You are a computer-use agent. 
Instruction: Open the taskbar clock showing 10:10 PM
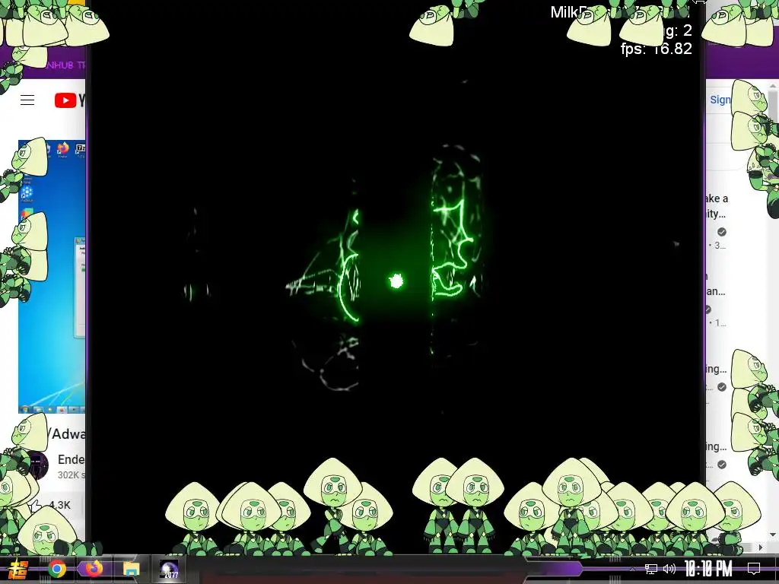[x=708, y=569]
